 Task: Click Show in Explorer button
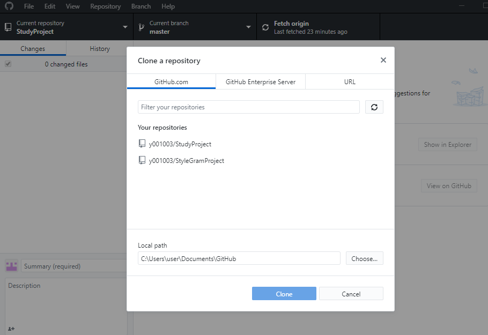(448, 145)
